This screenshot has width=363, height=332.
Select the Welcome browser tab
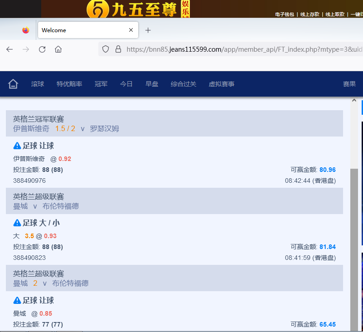click(88, 30)
